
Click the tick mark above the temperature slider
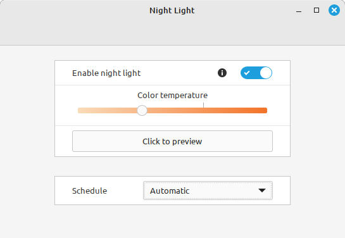coord(204,105)
